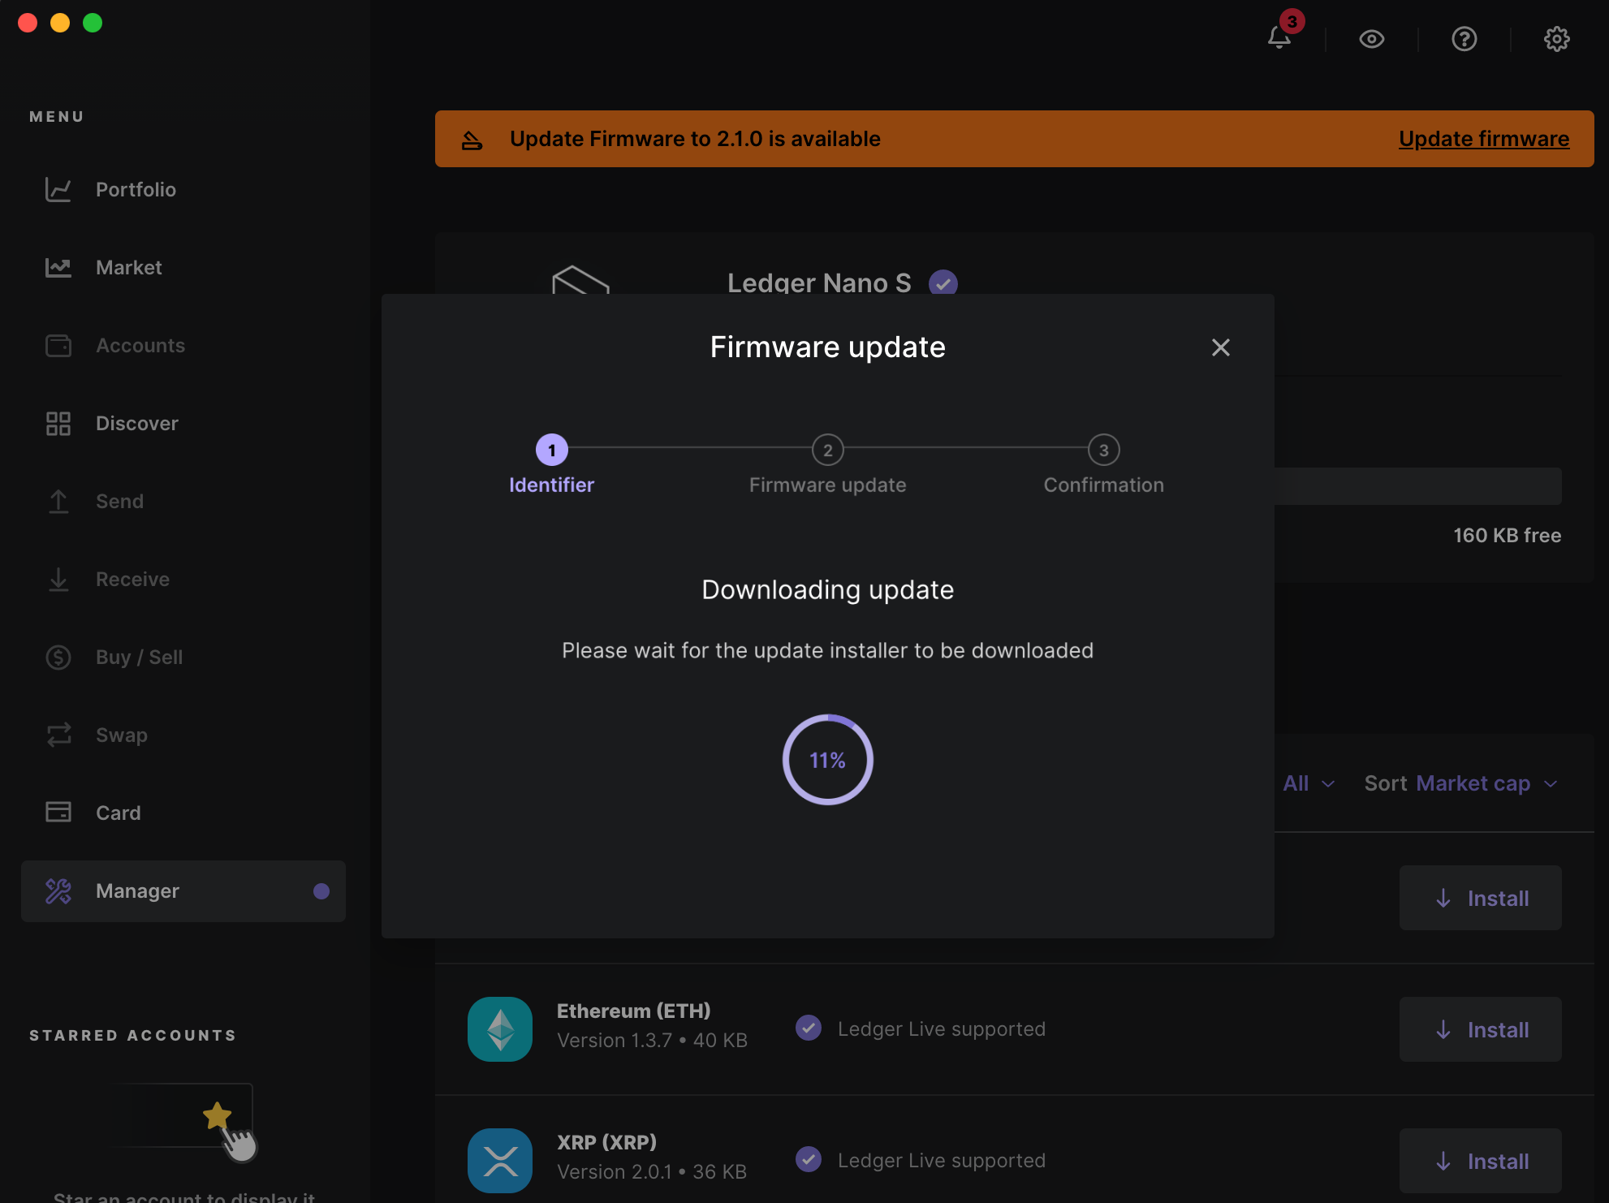Open the Market menu item
1609x1203 pixels.
pyautogui.click(x=128, y=268)
